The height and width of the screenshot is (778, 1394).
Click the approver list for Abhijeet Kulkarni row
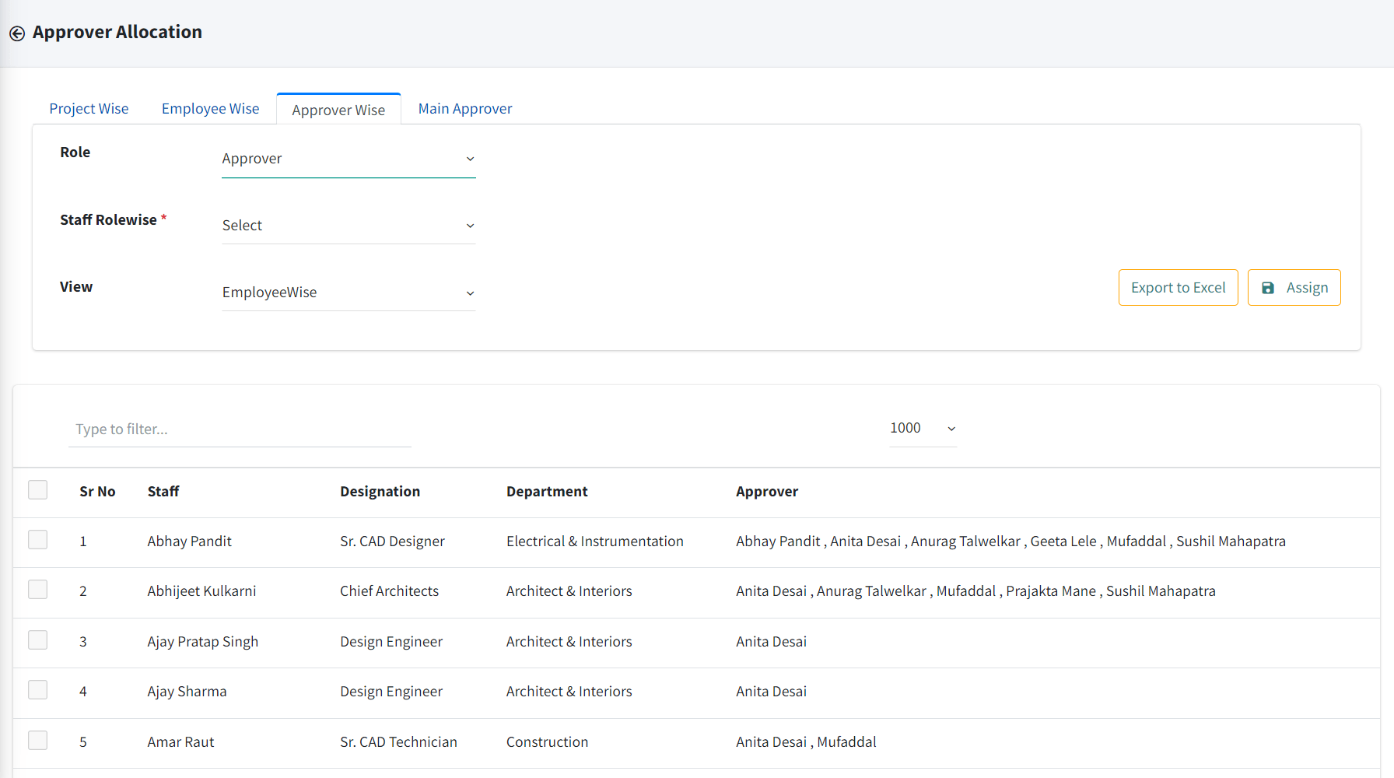coord(975,591)
